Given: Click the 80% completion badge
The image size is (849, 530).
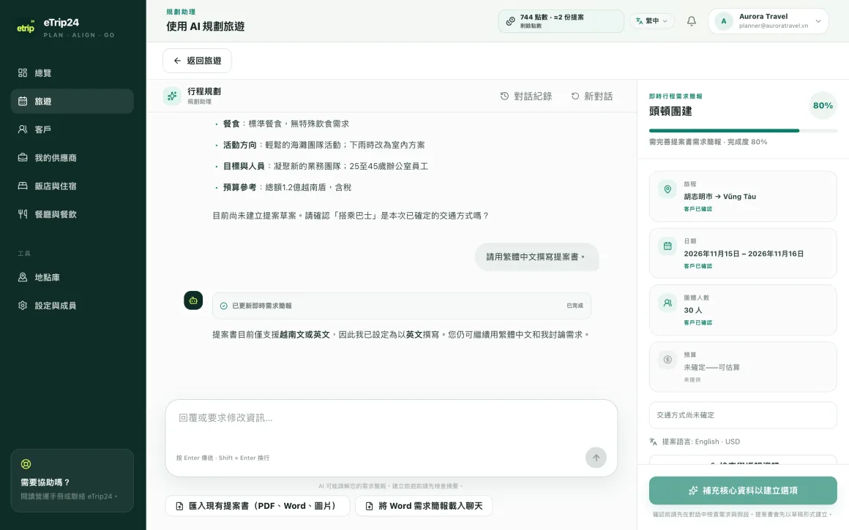Looking at the screenshot, I should [823, 105].
